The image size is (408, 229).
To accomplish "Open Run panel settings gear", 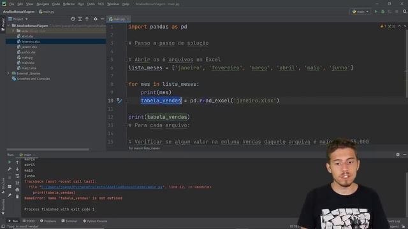I will (398, 155).
